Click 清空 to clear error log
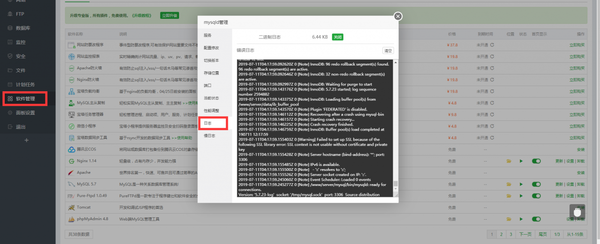Screen dimensions: 600x244 tap(388, 50)
